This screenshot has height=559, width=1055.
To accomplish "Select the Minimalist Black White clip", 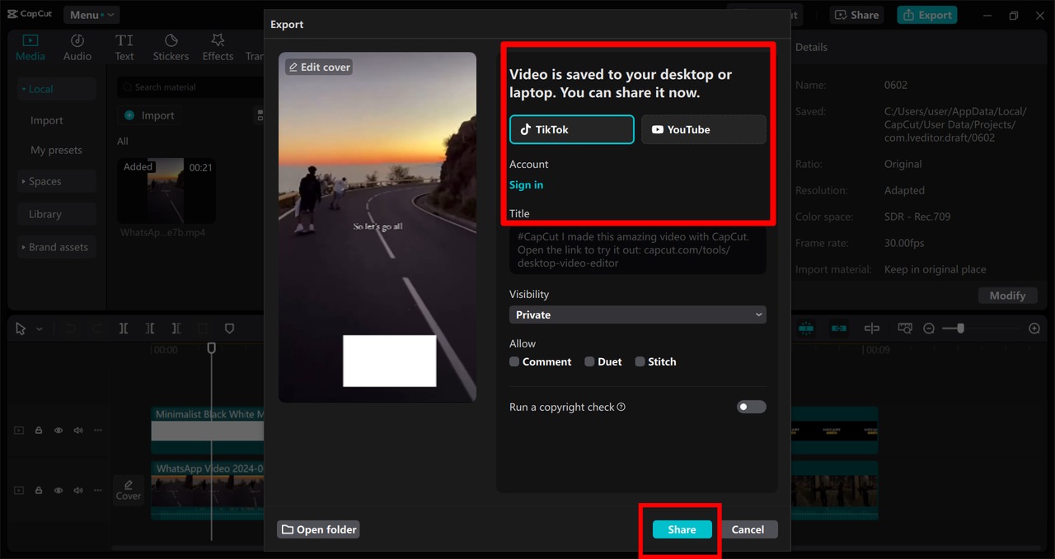I will (x=208, y=429).
